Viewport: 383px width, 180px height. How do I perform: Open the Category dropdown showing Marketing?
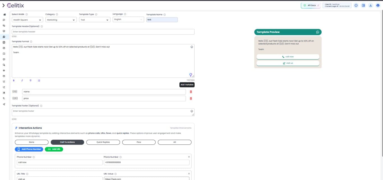pyautogui.click(x=61, y=20)
